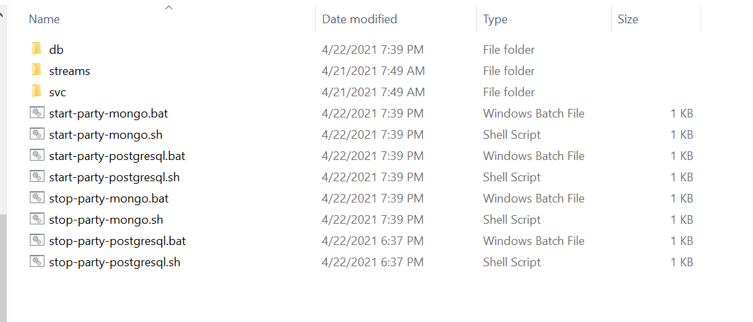
Task: Click the streams folder name
Action: [x=70, y=71]
